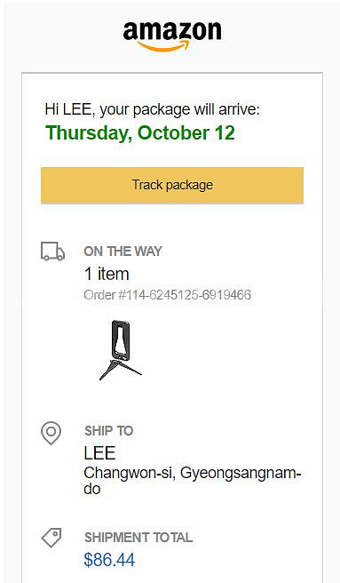340x583 pixels.
Task: Click the 1 item count text
Action: [107, 274]
